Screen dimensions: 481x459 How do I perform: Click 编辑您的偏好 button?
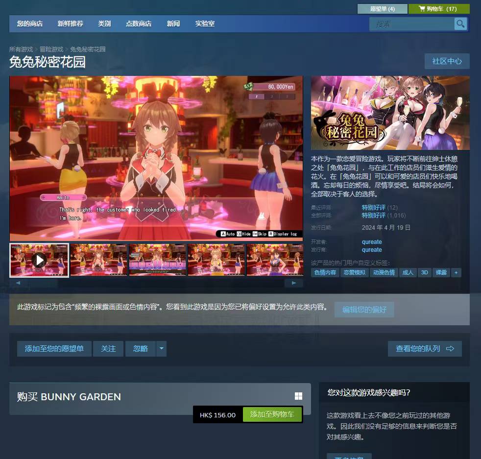364,310
